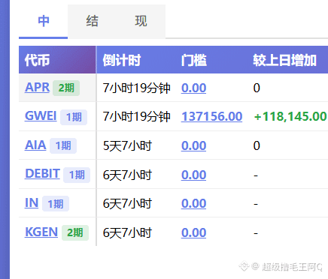Click the 2期 badge next to KGEN
Screen dimensions: 328x279
point(75,232)
